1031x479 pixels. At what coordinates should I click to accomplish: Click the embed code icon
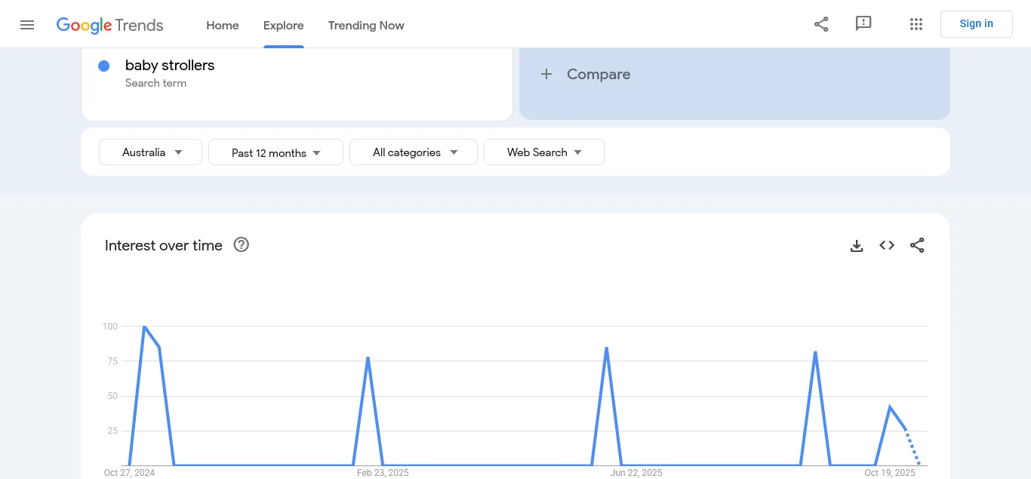887,245
